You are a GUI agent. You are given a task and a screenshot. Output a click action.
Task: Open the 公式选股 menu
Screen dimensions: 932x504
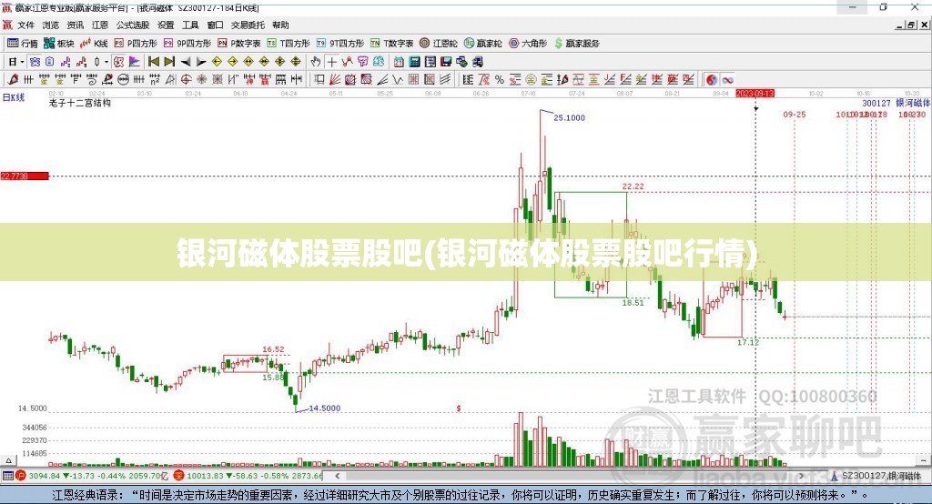click(x=133, y=25)
